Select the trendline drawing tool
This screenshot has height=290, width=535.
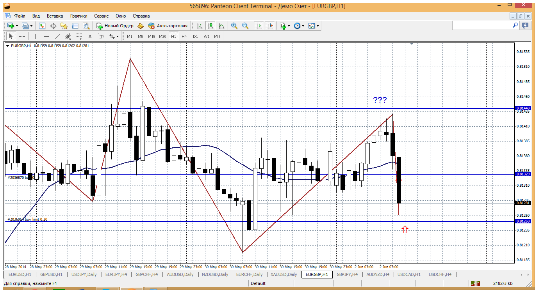click(57, 36)
